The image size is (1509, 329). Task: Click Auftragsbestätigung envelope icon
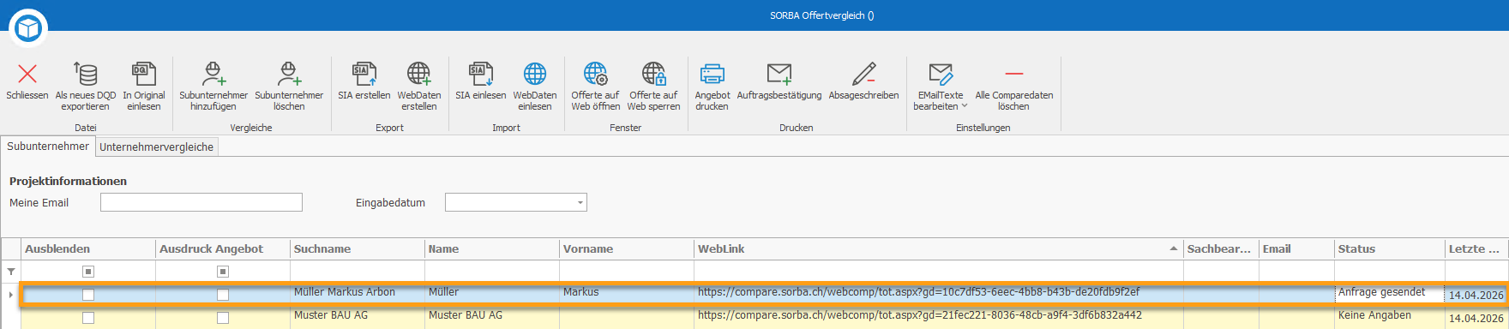coord(779,74)
